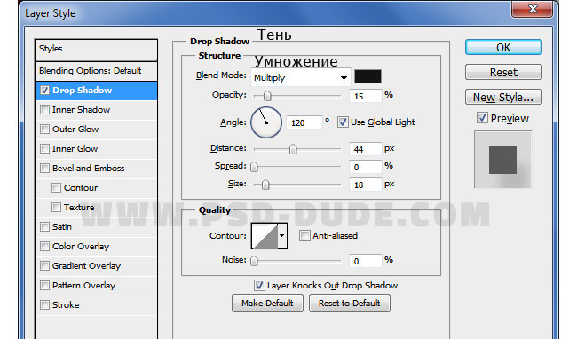Enable the Contour sub-option checkbox
The width and height of the screenshot is (577, 339).
click(x=56, y=188)
